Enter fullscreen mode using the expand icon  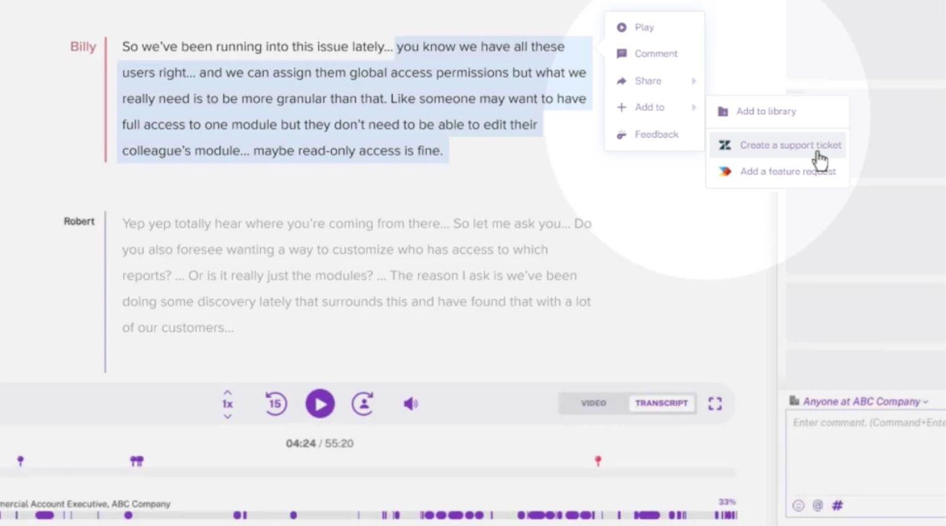(x=715, y=404)
